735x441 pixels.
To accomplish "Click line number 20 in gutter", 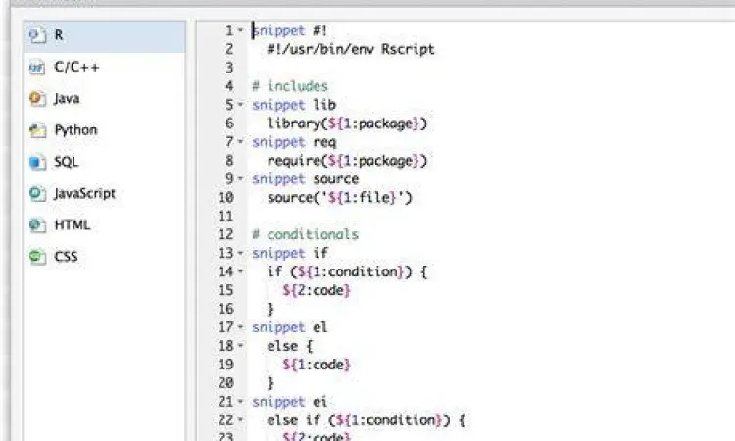I will point(226,383).
